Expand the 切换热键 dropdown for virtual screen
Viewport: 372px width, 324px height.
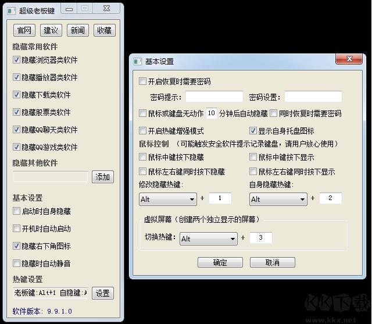click(208, 238)
